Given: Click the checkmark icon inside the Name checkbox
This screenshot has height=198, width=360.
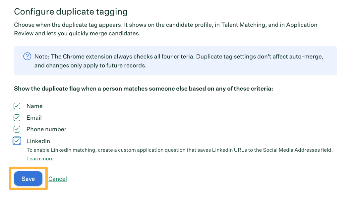Looking at the screenshot, I should pyautogui.click(x=17, y=106).
